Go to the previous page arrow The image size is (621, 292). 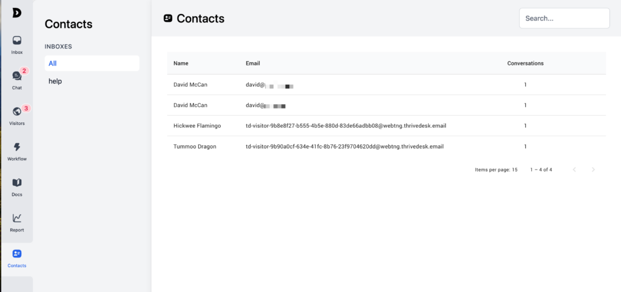(x=574, y=170)
